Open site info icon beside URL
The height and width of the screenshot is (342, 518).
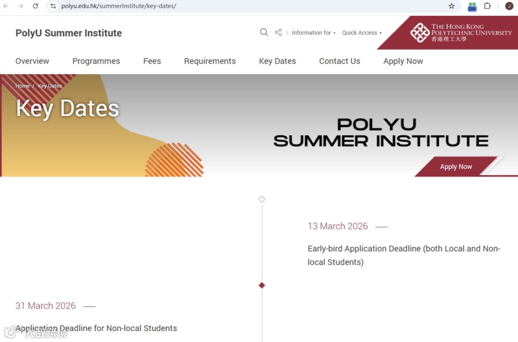click(53, 6)
